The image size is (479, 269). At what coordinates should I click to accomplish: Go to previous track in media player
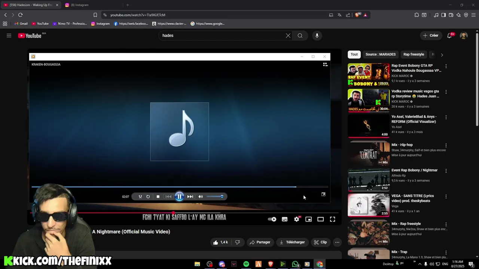coord(168,197)
